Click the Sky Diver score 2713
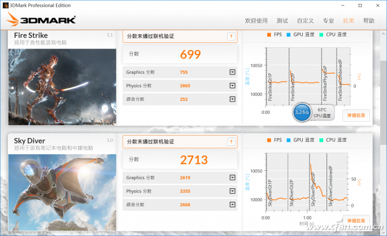 pyautogui.click(x=194, y=160)
